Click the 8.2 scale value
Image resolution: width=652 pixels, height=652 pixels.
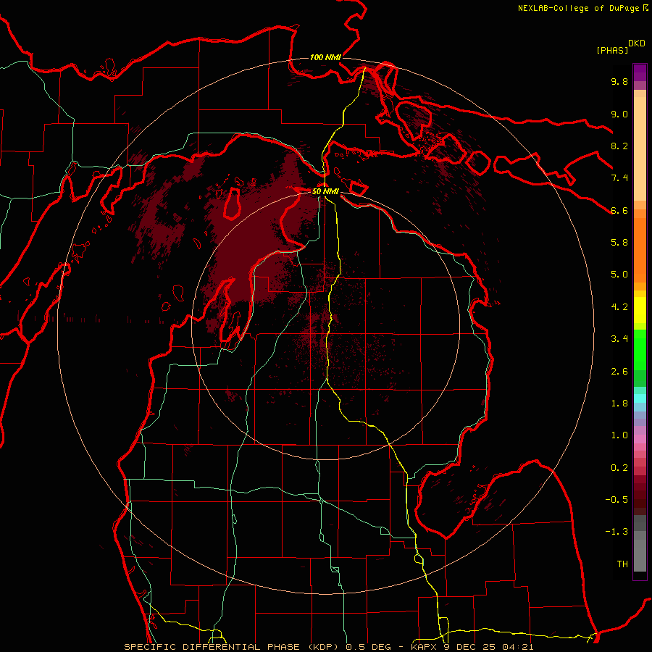(619, 146)
